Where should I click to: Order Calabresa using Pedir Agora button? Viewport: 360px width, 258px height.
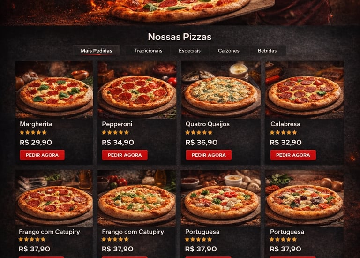point(293,155)
